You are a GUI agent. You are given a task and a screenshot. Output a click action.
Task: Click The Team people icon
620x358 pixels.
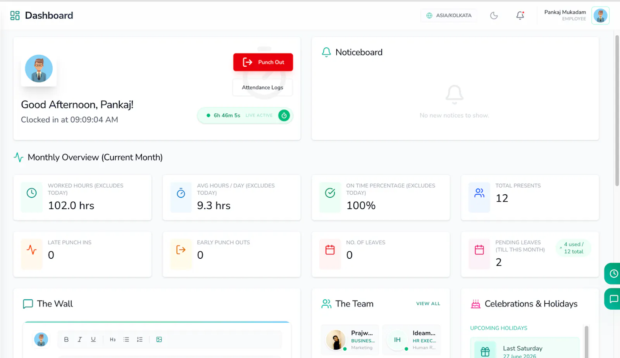pos(326,304)
